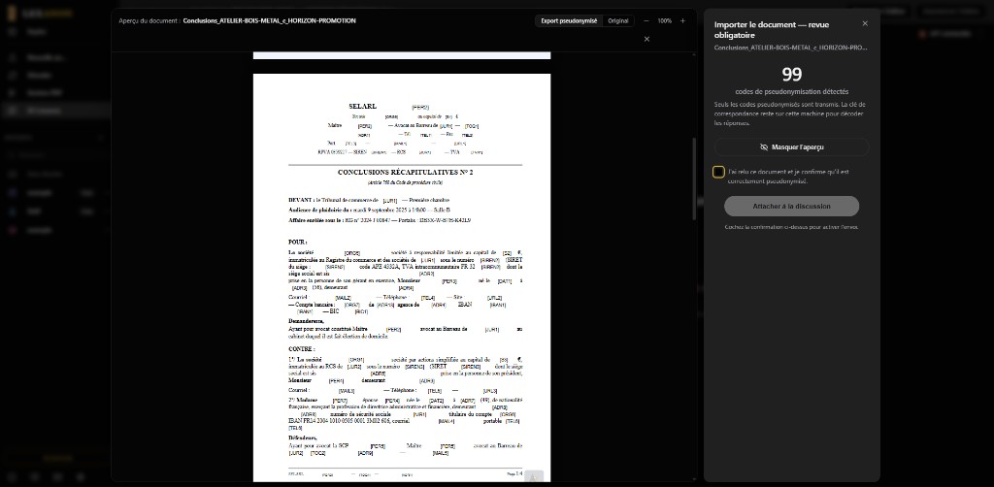Click the Affaire enrôlée sous le line
Image resolution: width=994 pixels, height=487 pixels.
pos(380,220)
